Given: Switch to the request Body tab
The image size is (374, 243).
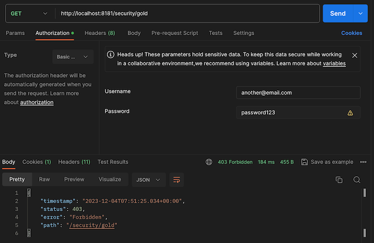Looking at the screenshot, I should tap(134, 33).
